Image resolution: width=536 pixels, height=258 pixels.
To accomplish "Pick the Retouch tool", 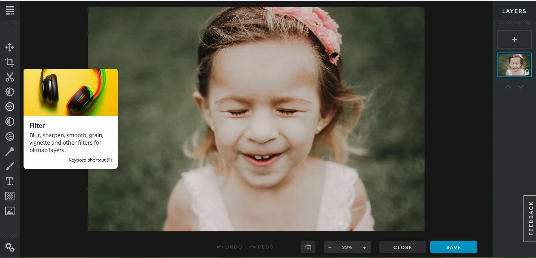I will pyautogui.click(x=10, y=151).
